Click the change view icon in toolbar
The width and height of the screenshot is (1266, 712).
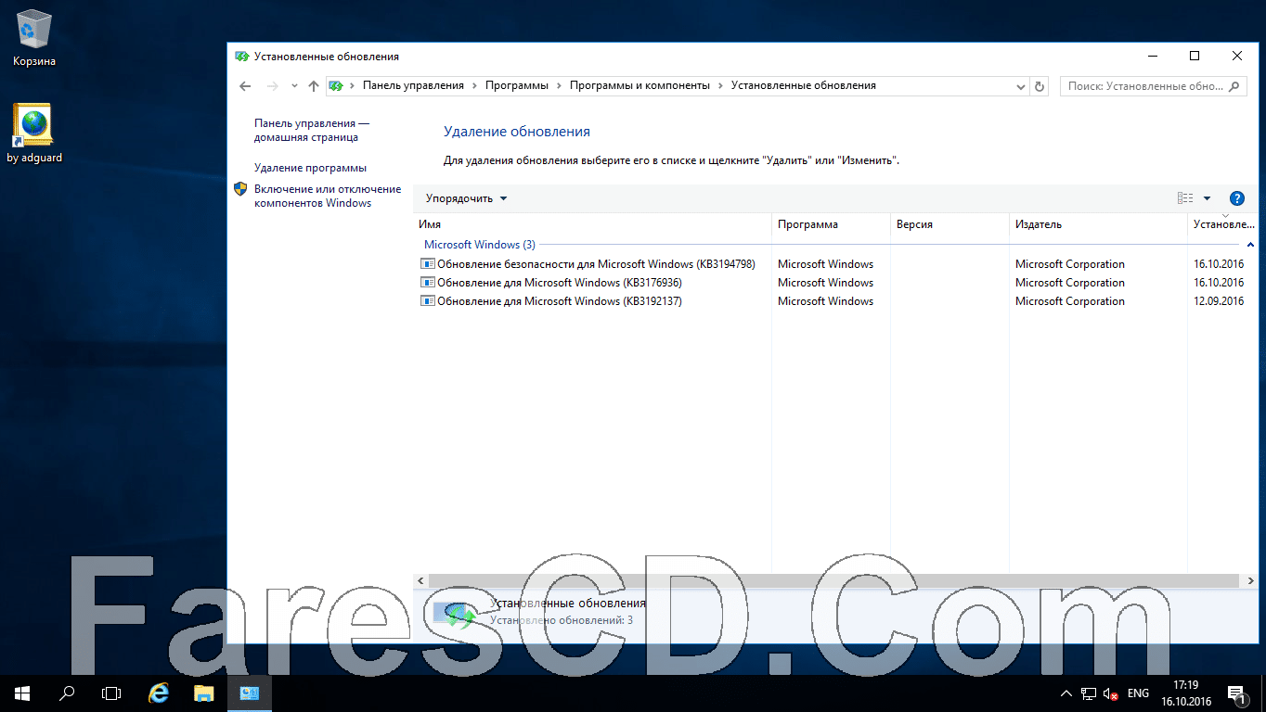pos(1185,198)
